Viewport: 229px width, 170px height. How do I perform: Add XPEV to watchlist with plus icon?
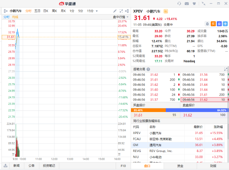tap(225, 24)
